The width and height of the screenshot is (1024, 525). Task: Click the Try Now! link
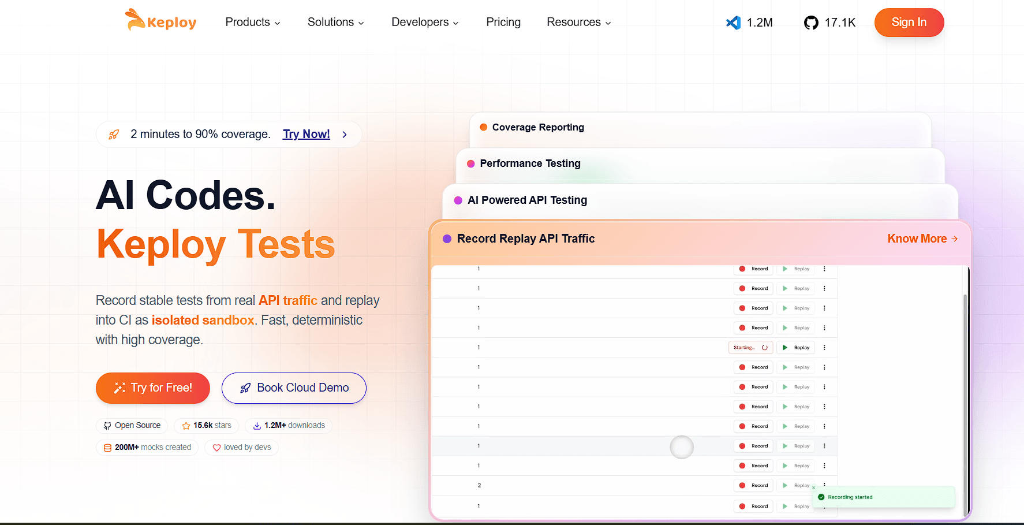click(306, 134)
